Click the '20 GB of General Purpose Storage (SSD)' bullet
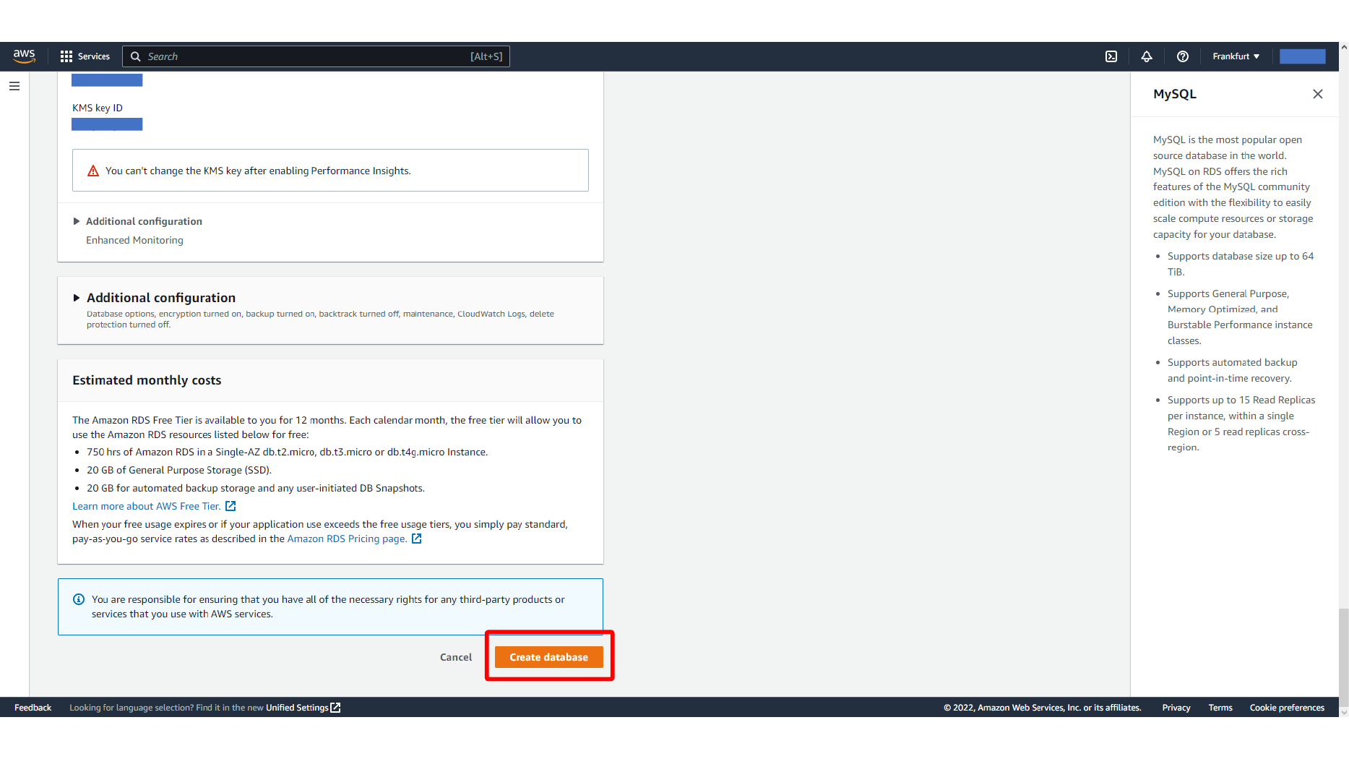 coord(179,470)
